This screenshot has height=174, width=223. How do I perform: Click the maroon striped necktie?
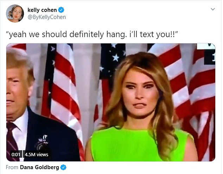[12, 142]
